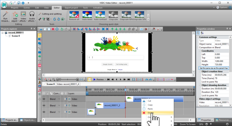
Task: Toggle visibility of bottom Video layer
Action: click(x=44, y=112)
